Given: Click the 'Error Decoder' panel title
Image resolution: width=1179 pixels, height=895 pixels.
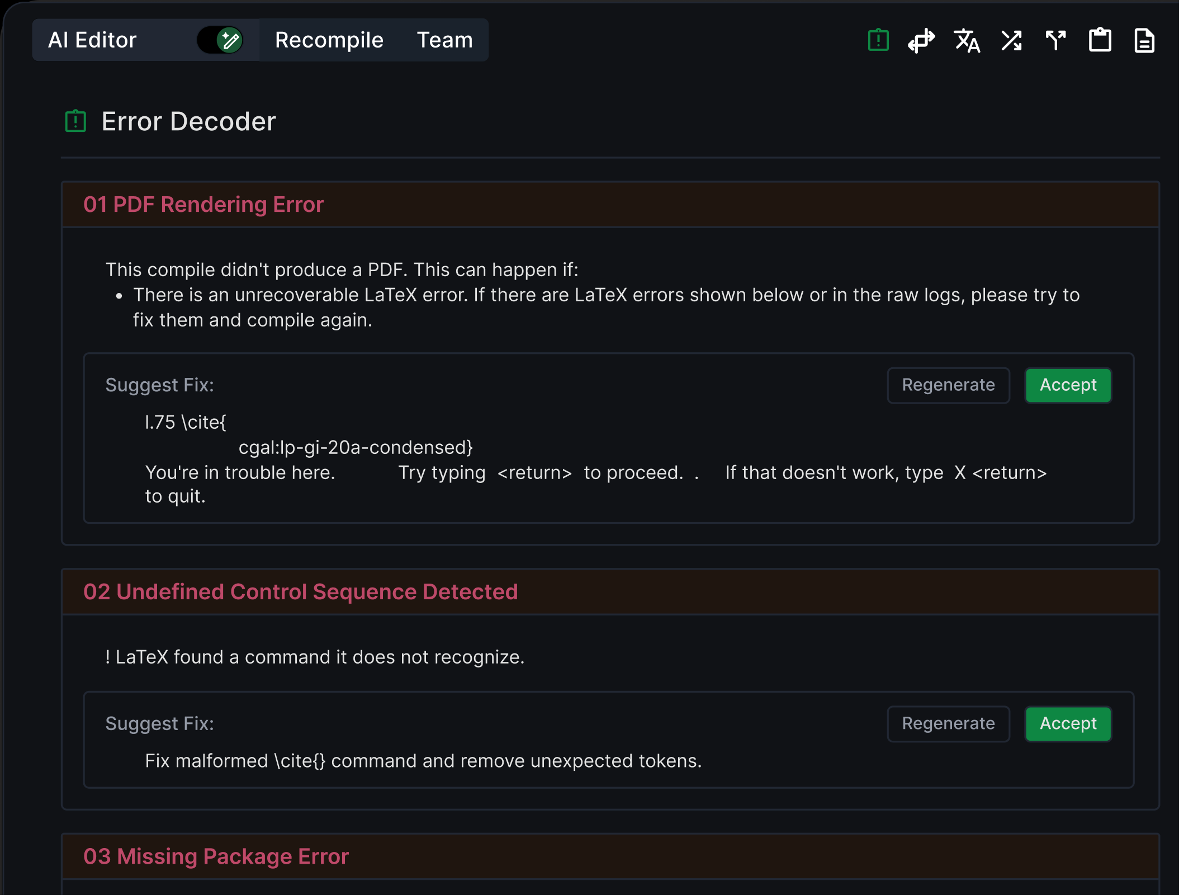Looking at the screenshot, I should coord(189,121).
